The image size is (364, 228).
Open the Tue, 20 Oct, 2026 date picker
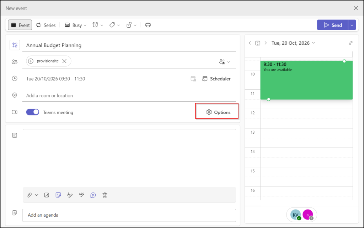[x=293, y=43]
